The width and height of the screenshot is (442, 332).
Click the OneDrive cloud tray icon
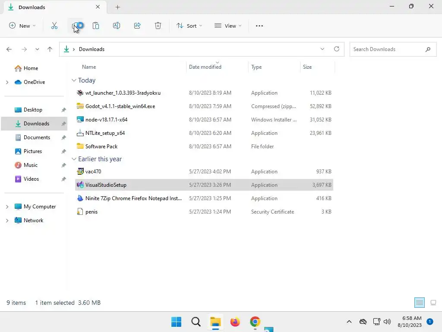click(x=363, y=322)
